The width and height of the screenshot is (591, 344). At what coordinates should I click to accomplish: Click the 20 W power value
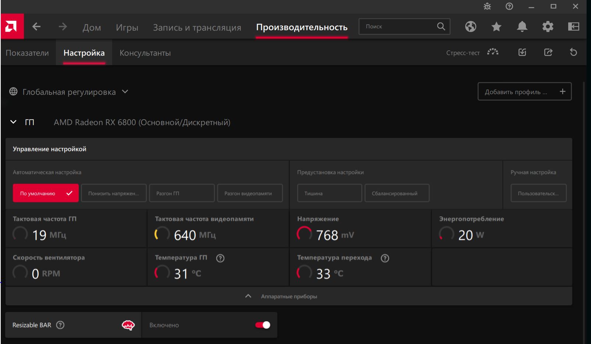tap(471, 235)
